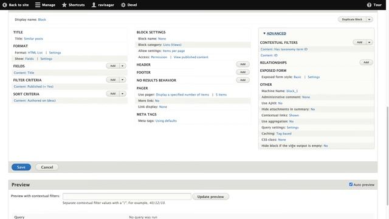Focus the Preview with contextual filters field
This screenshot has height=219, width=389.
tap(127, 196)
